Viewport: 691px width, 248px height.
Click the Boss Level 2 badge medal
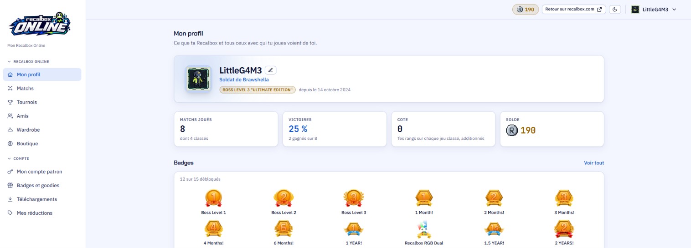pyautogui.click(x=284, y=198)
